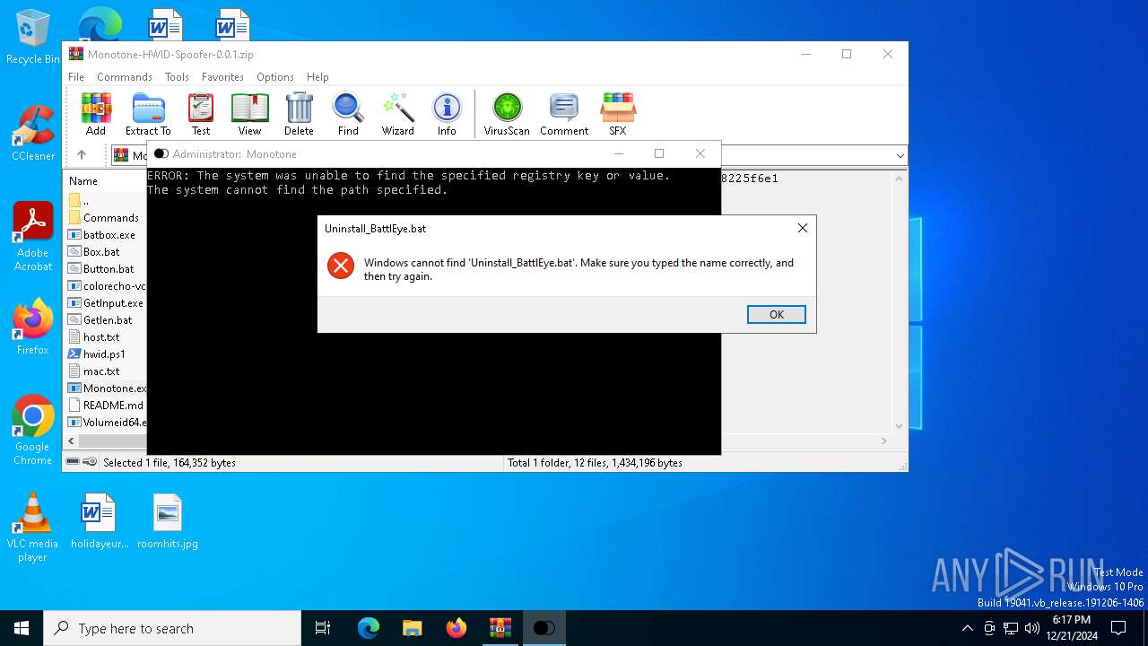Close the Uninstall_BattlEye.bat error dialog
This screenshot has width=1148, height=646.
(x=803, y=228)
